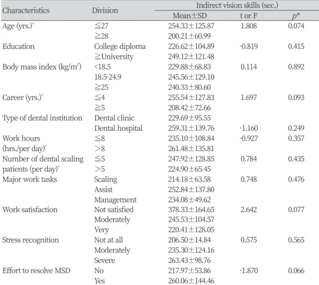319x285 pixels.
Task: Click the 'Work hours' row label
Action: point(21,138)
